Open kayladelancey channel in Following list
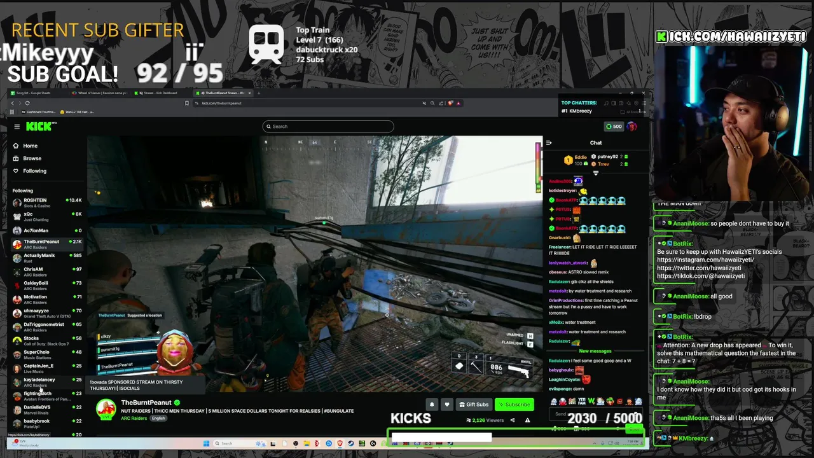Viewport: 814px width, 458px height. (48, 382)
